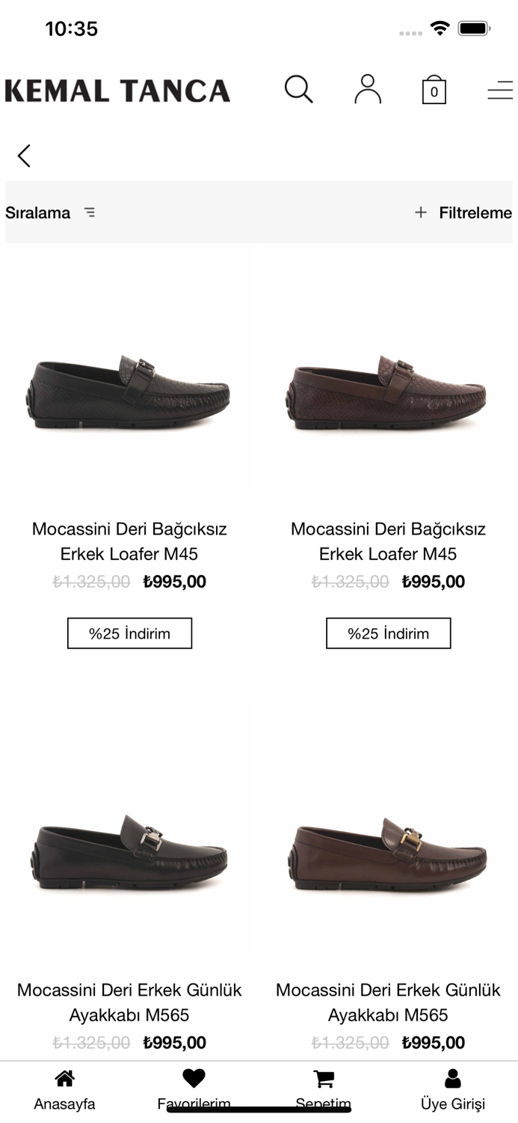This screenshot has height=1123, width=518.
Task: Expand the Sıralama sort options
Action: (51, 213)
